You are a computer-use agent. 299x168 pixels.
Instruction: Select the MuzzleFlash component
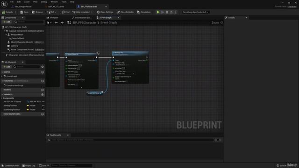(18, 38)
